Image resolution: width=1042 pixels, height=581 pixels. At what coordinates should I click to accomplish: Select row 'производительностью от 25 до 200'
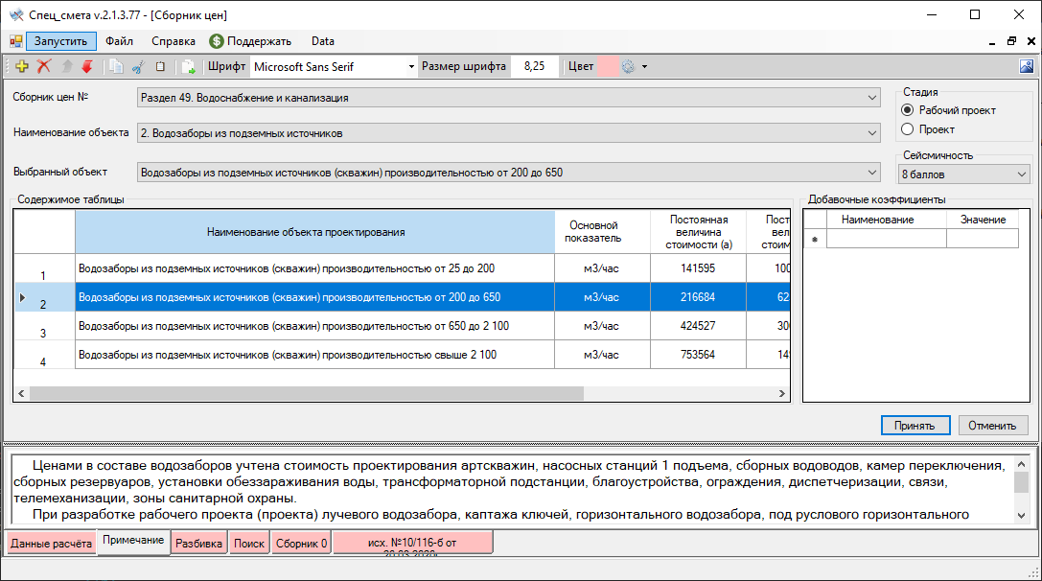point(315,268)
